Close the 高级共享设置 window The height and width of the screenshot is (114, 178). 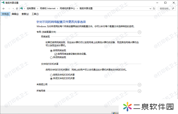174,3
